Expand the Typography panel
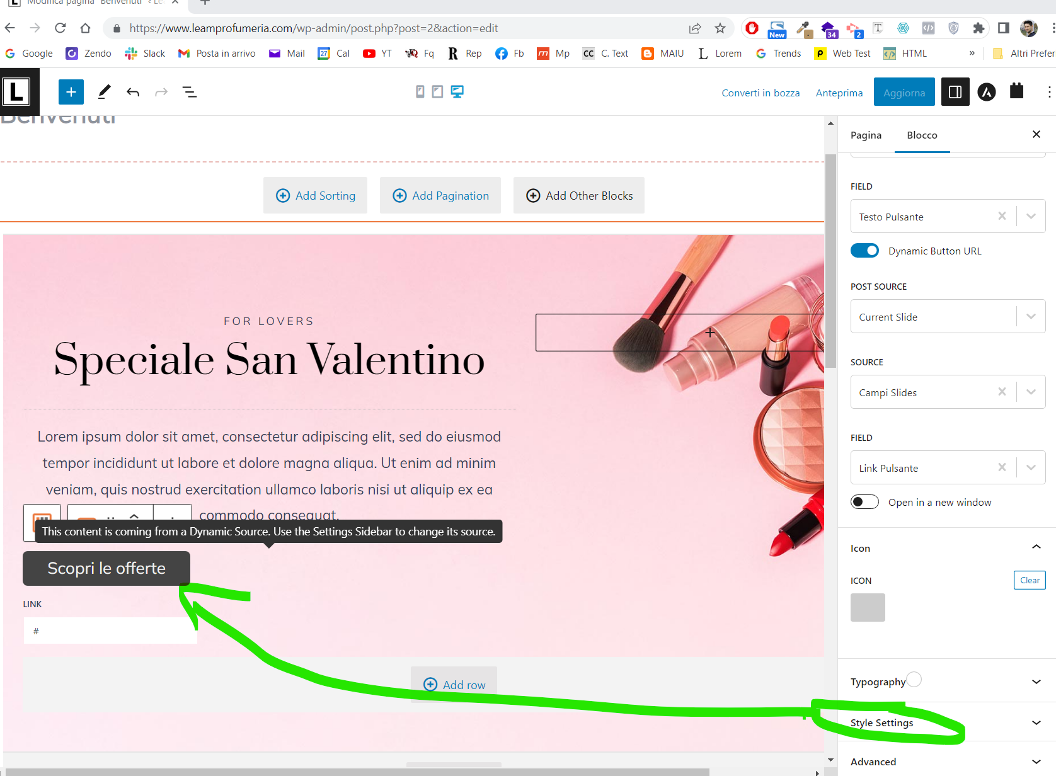This screenshot has height=776, width=1056. coord(1036,682)
